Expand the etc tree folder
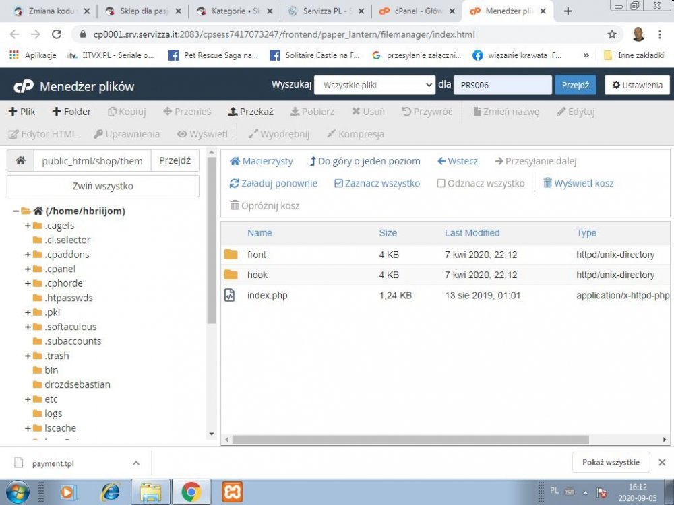The height and width of the screenshot is (505, 674). click(28, 399)
